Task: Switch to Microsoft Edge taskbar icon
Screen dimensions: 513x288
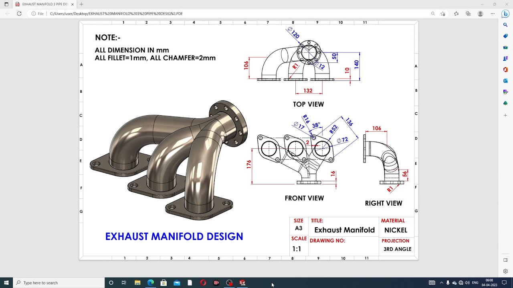Action: (x=151, y=283)
